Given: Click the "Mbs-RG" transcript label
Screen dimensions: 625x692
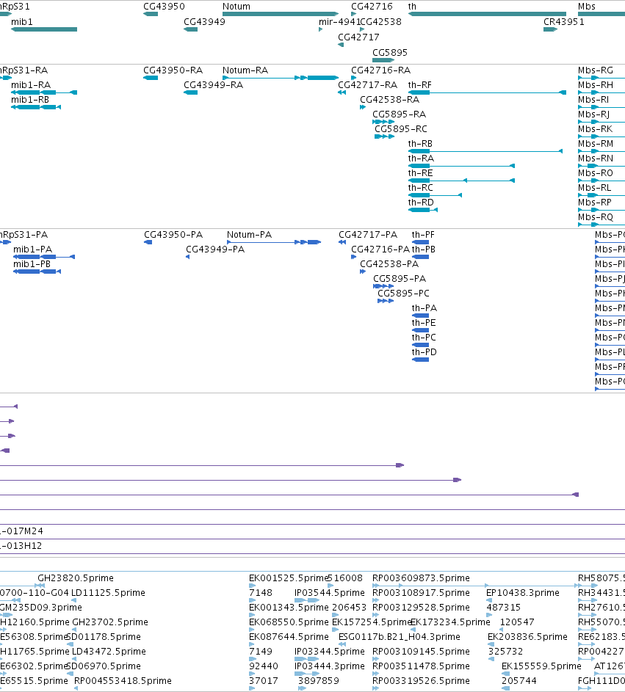Looking at the screenshot, I should tap(596, 70).
